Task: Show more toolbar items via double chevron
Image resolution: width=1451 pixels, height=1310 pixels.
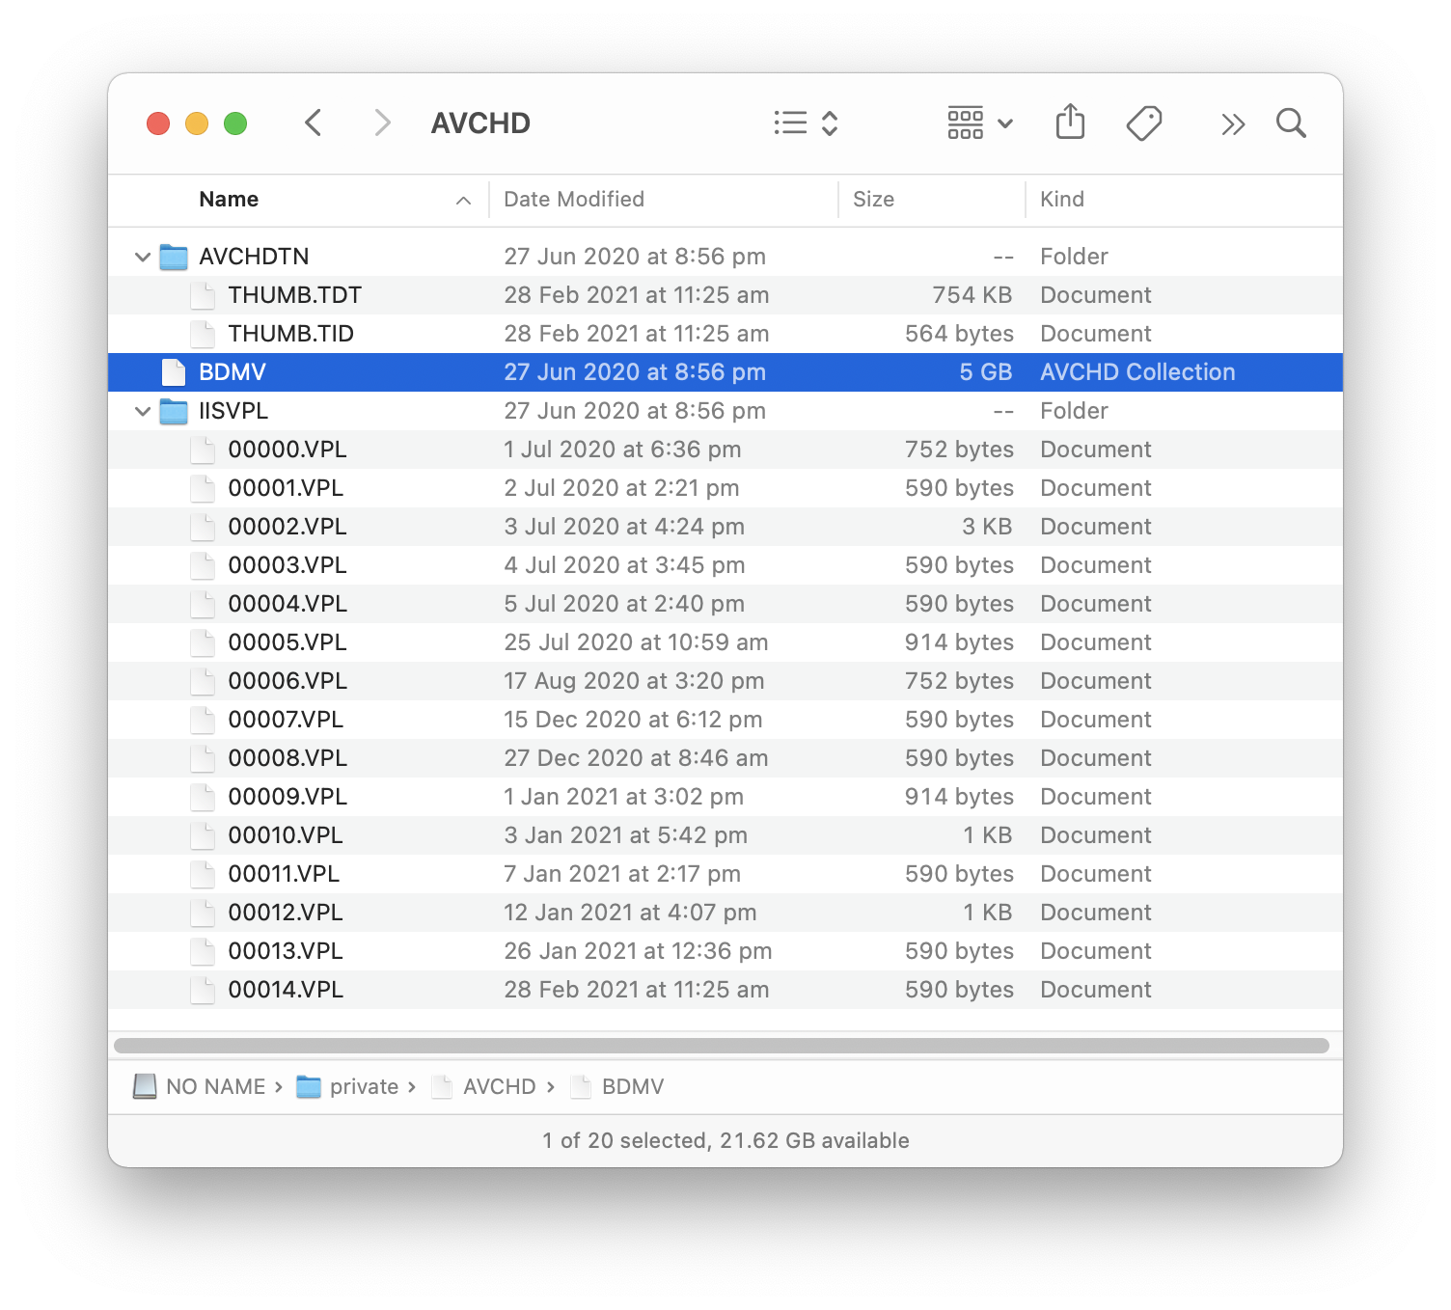Action: (x=1233, y=123)
